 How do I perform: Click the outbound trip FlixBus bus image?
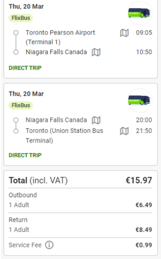pos(140,13)
